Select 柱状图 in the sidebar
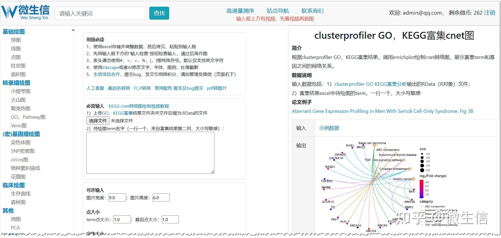Image resolution: width=501 pixels, height=238 pixels. point(18,66)
